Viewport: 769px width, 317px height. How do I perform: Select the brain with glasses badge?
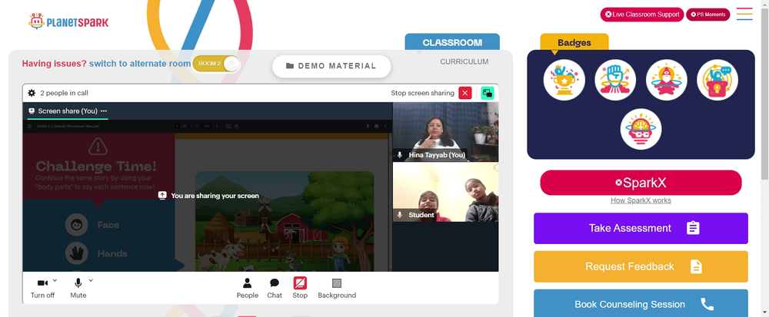pos(641,129)
